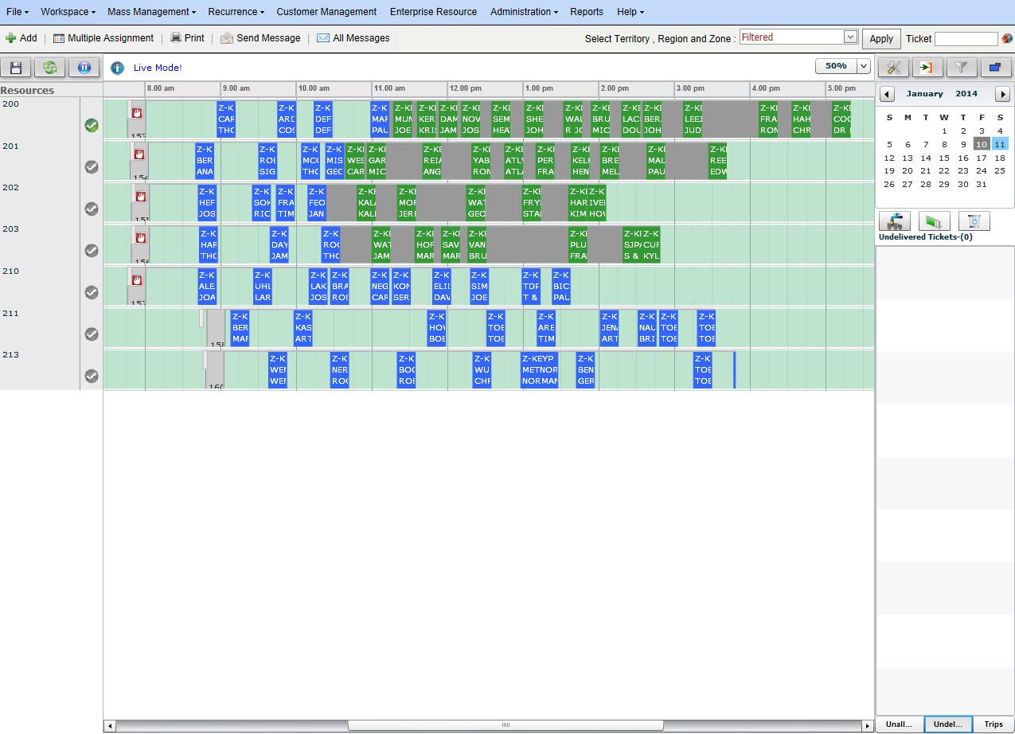
Task: Open Customer Management
Action: coord(326,12)
